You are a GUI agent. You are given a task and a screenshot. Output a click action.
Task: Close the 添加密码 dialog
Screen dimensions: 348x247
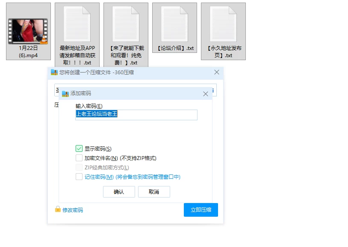tap(206, 94)
